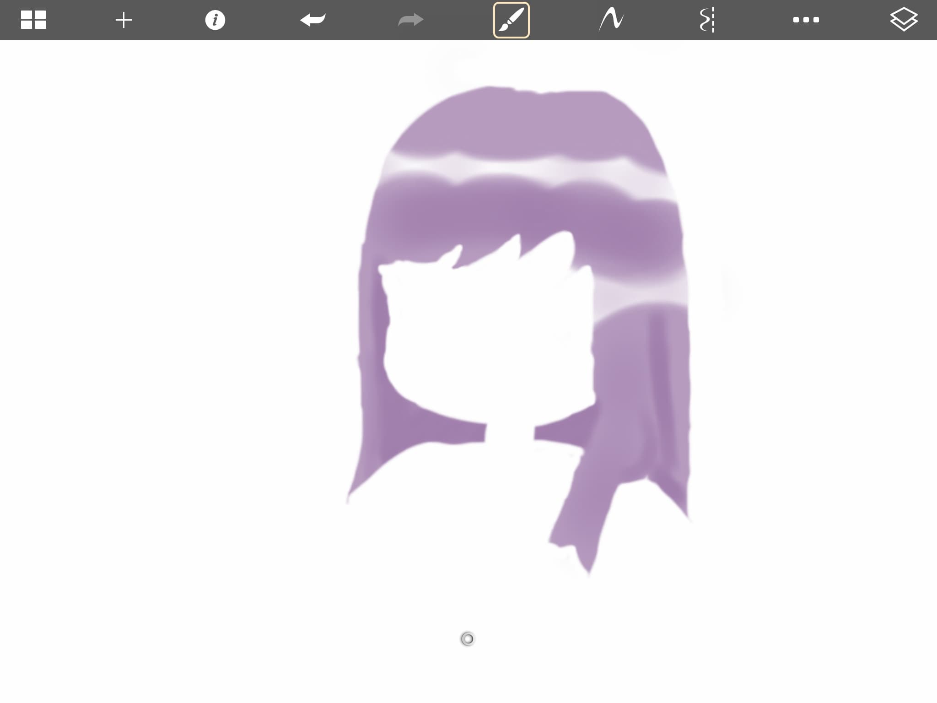This screenshot has height=703, width=937.
Task: Redo with the grayed forward arrow
Action: click(410, 20)
